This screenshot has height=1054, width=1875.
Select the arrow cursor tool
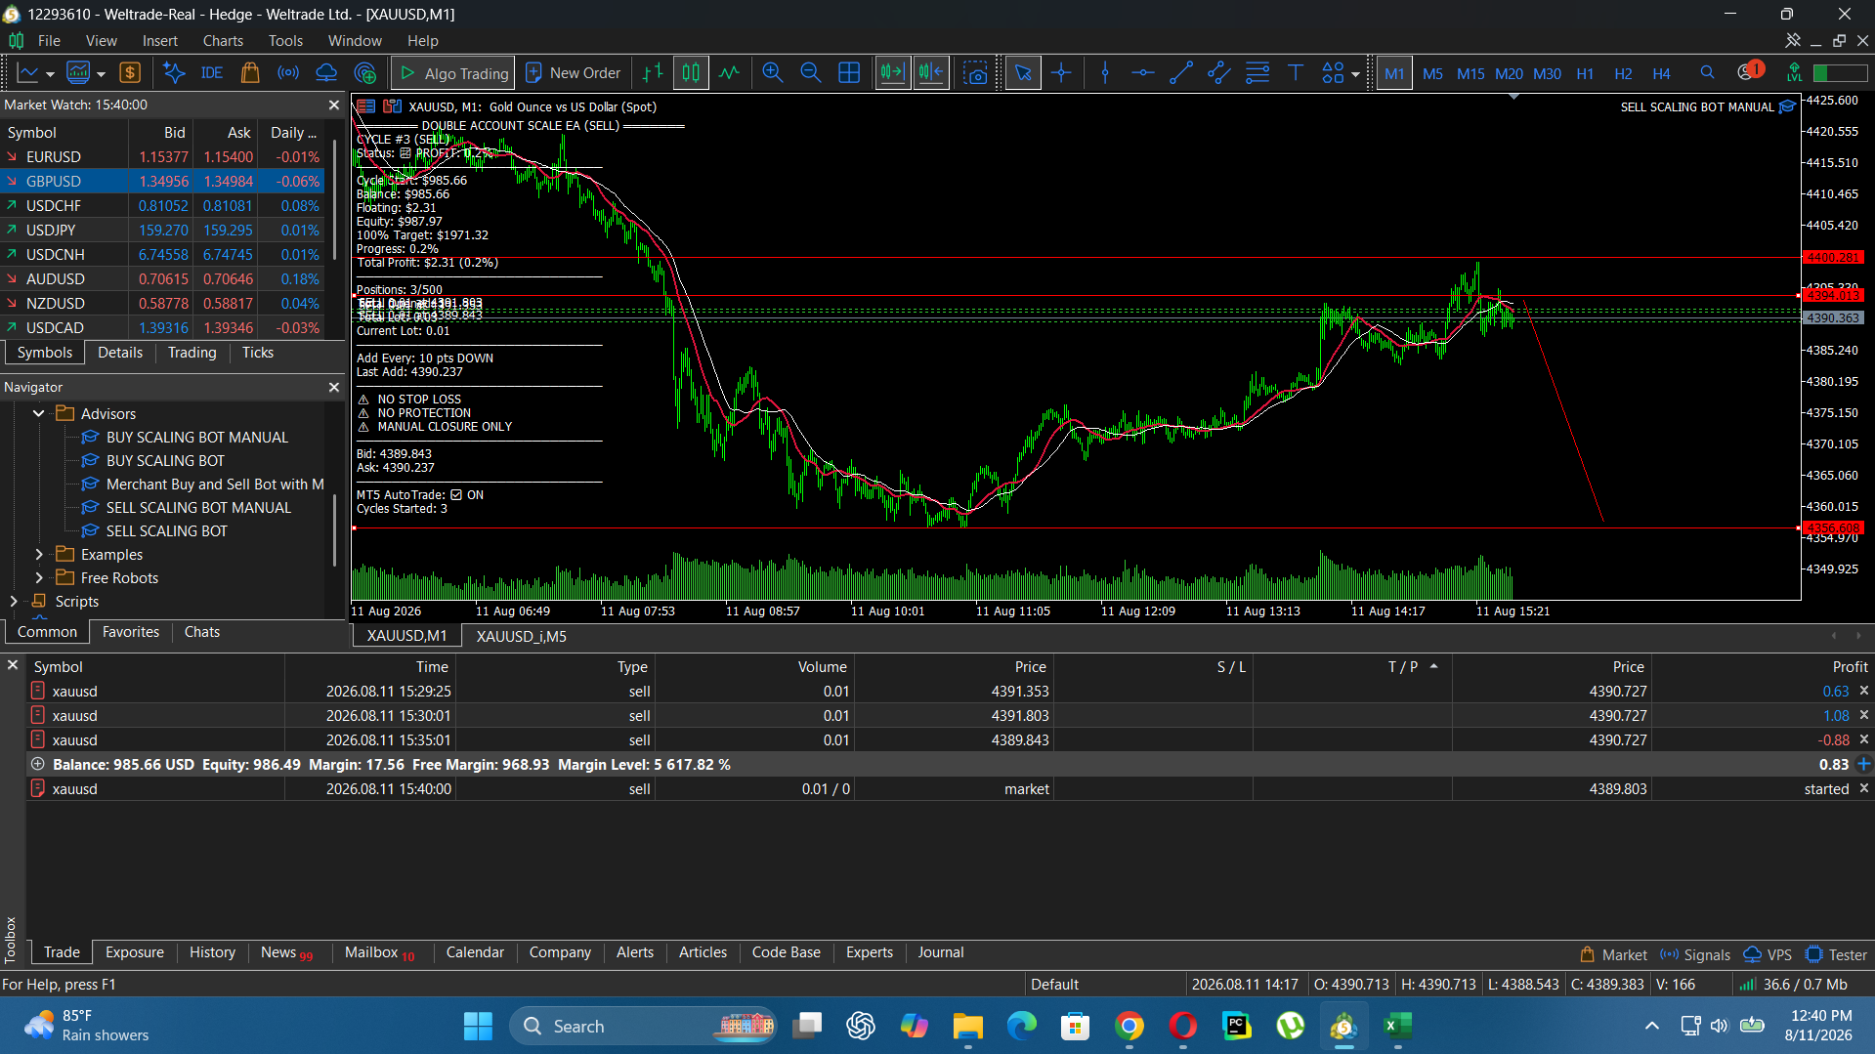click(x=1023, y=73)
